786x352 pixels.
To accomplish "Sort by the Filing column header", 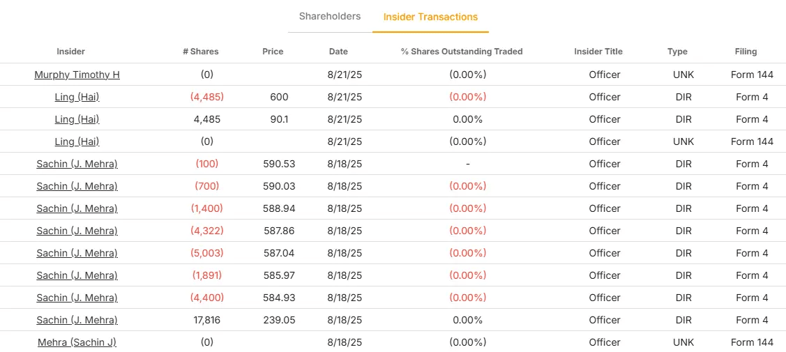I will coord(746,52).
